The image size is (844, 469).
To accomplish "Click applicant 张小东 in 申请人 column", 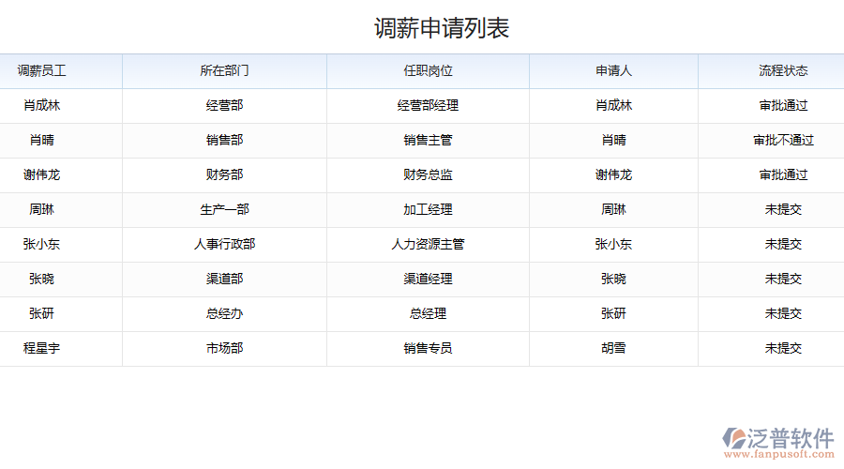I will tap(613, 244).
